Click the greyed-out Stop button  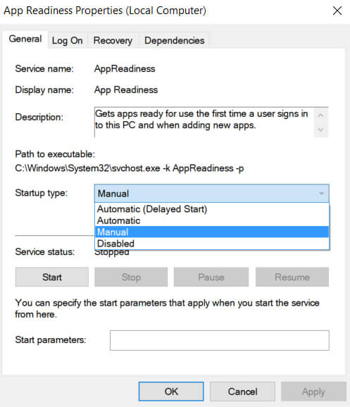point(131,277)
